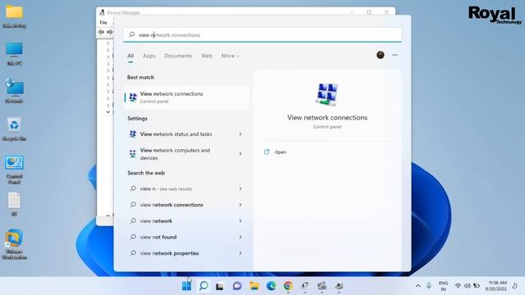Viewport: 525px width, 295px height.
Task: Select the All search filter tab
Action: (x=130, y=56)
